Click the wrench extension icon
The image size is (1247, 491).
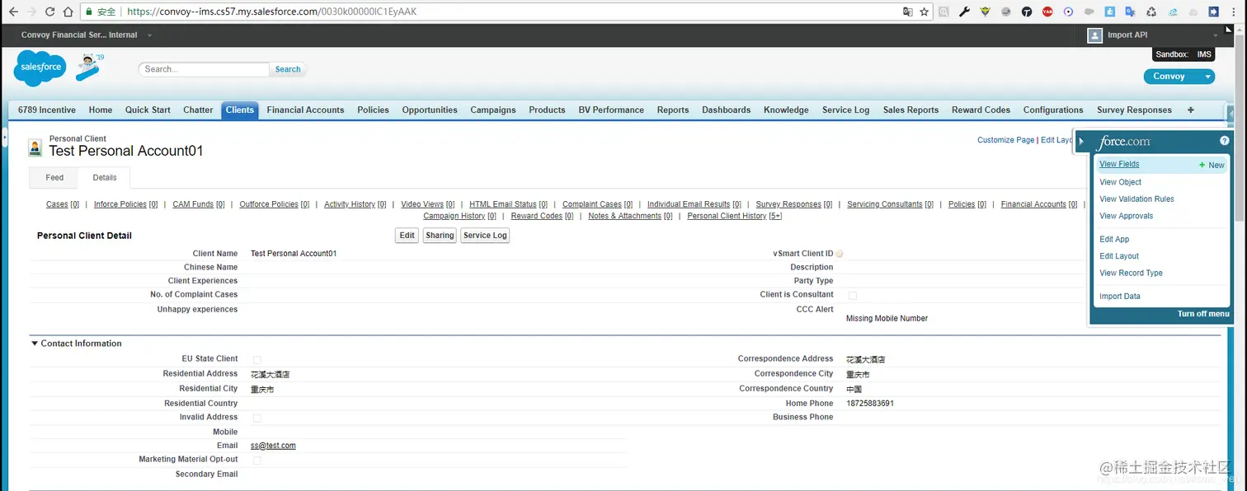tap(964, 12)
